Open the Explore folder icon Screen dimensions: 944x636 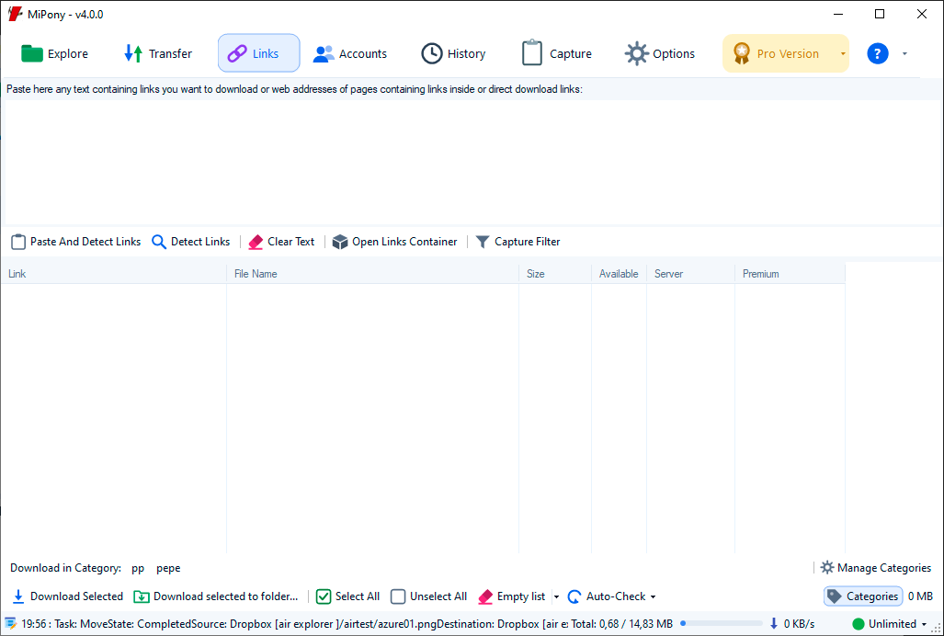point(32,53)
